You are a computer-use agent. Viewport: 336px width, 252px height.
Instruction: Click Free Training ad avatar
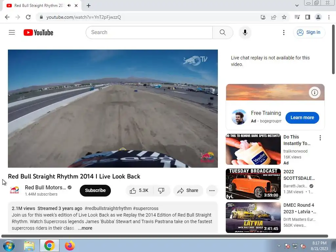click(239, 117)
